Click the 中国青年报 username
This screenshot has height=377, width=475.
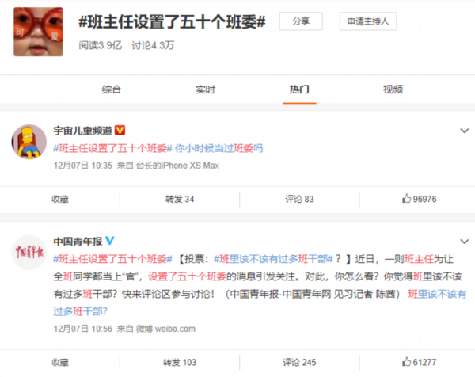tap(78, 242)
